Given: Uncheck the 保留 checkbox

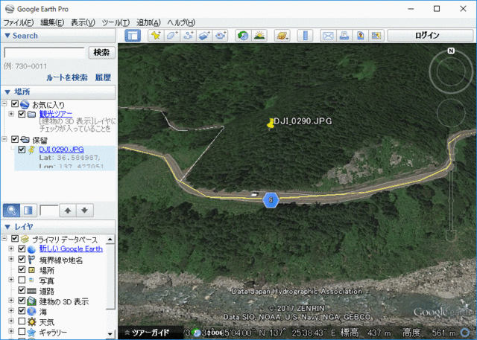Looking at the screenshot, I should coord(15,139).
